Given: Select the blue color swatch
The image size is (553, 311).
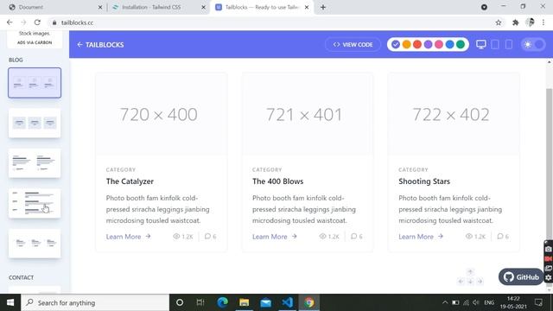Looking at the screenshot, I should pyautogui.click(x=449, y=44).
